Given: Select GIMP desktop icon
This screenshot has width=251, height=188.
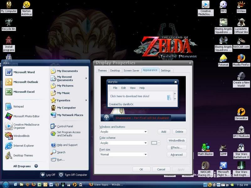Looking at the screenshot, I should (223, 150).
